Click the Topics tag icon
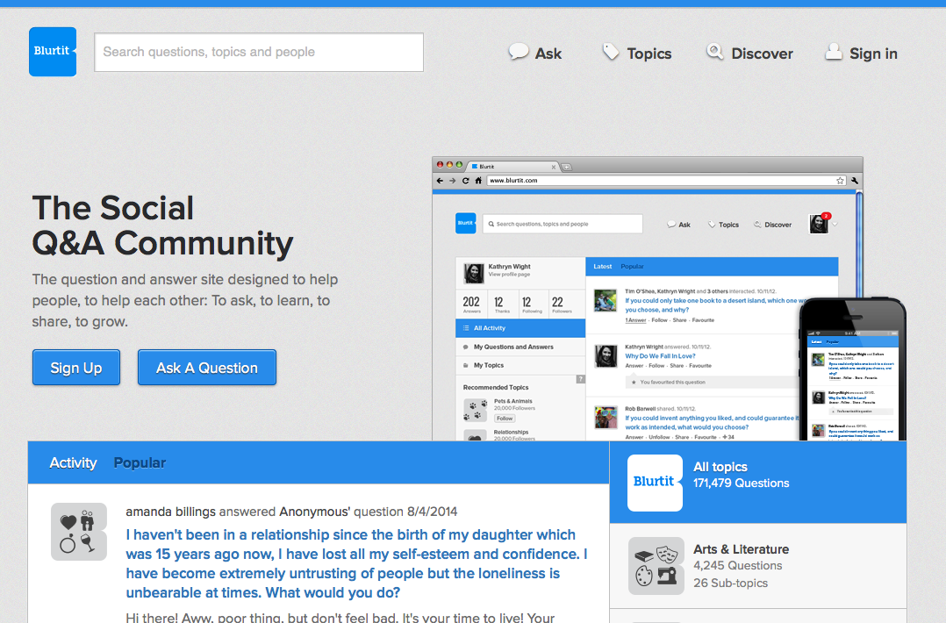 611,52
